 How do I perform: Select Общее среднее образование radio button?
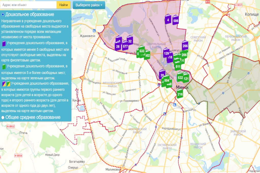coord(3,117)
